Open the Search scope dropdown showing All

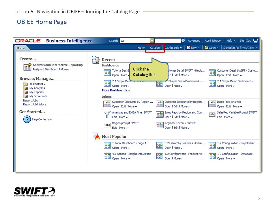click(137, 41)
